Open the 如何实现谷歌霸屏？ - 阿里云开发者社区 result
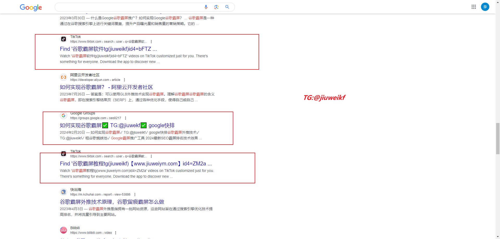This screenshot has height=239, width=500. [x=106, y=87]
